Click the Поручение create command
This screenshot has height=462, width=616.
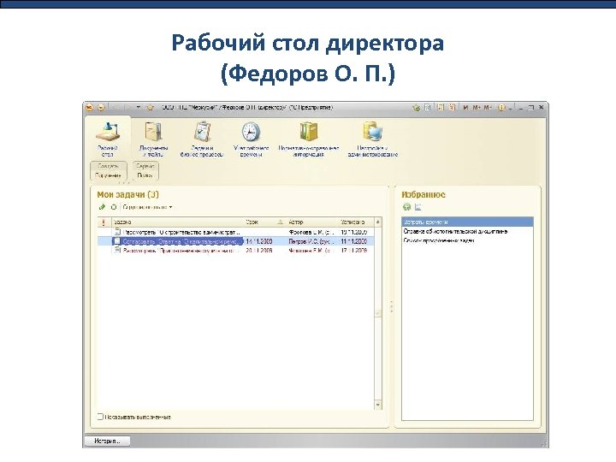(108, 175)
